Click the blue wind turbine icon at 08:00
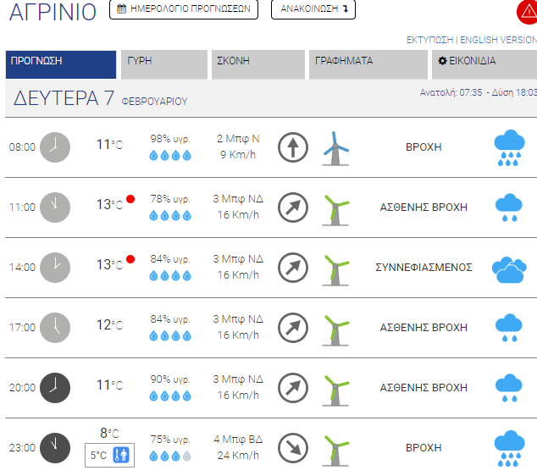 pos(335,148)
